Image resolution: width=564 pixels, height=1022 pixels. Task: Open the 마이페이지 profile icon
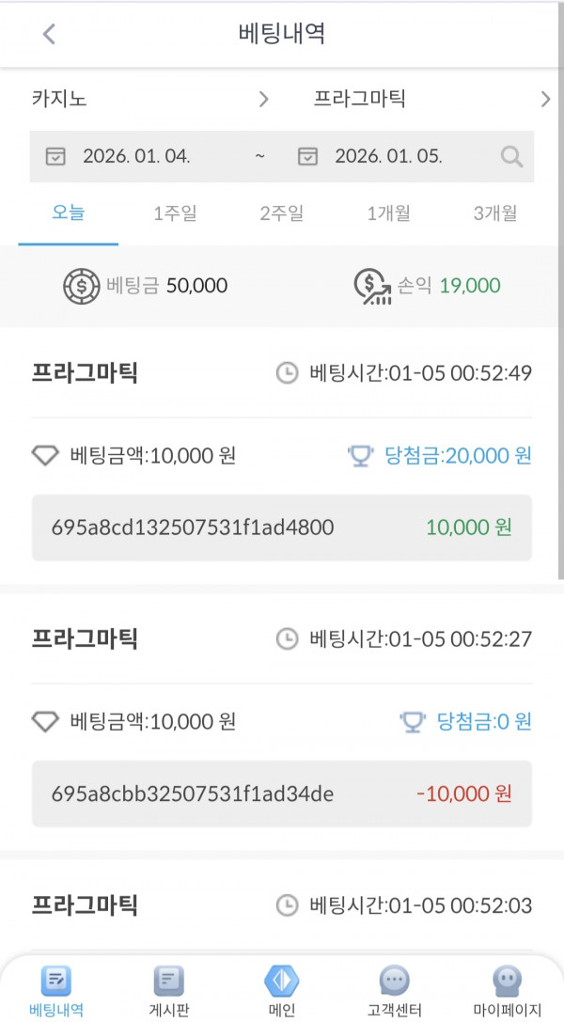[507, 981]
